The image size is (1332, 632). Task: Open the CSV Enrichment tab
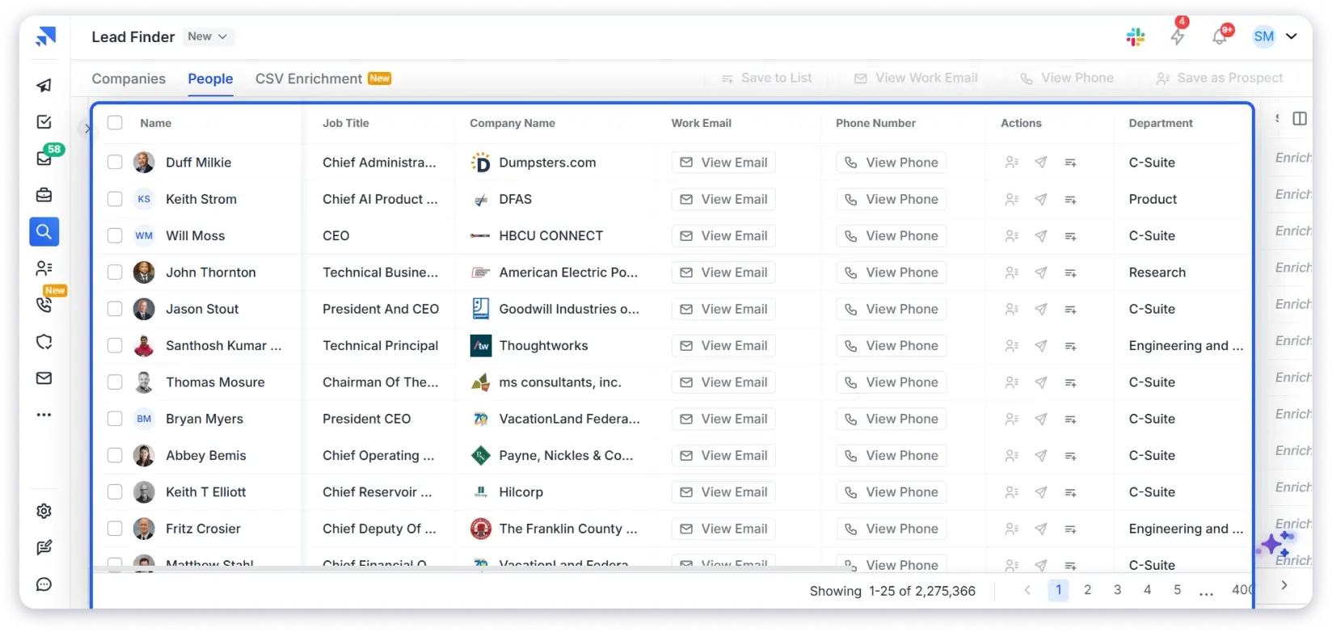click(x=323, y=78)
